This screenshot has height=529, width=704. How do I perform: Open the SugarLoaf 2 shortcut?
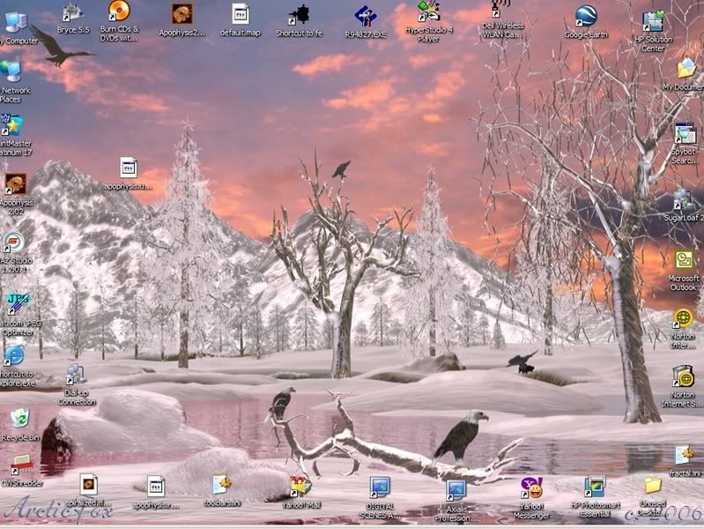684,199
